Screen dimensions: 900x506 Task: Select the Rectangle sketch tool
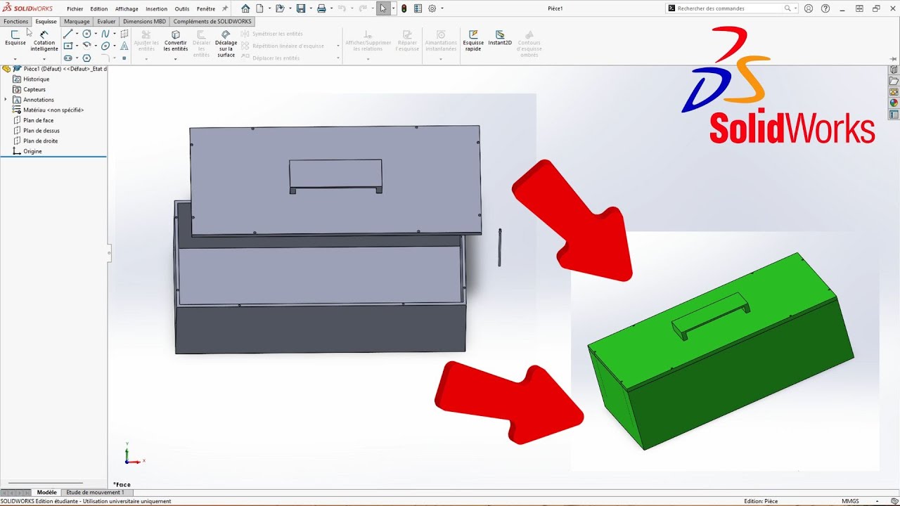click(x=67, y=46)
